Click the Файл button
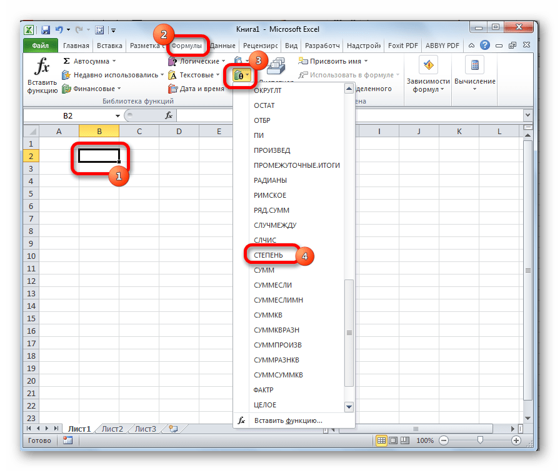The width and height of the screenshot is (560, 471). pos(41,46)
